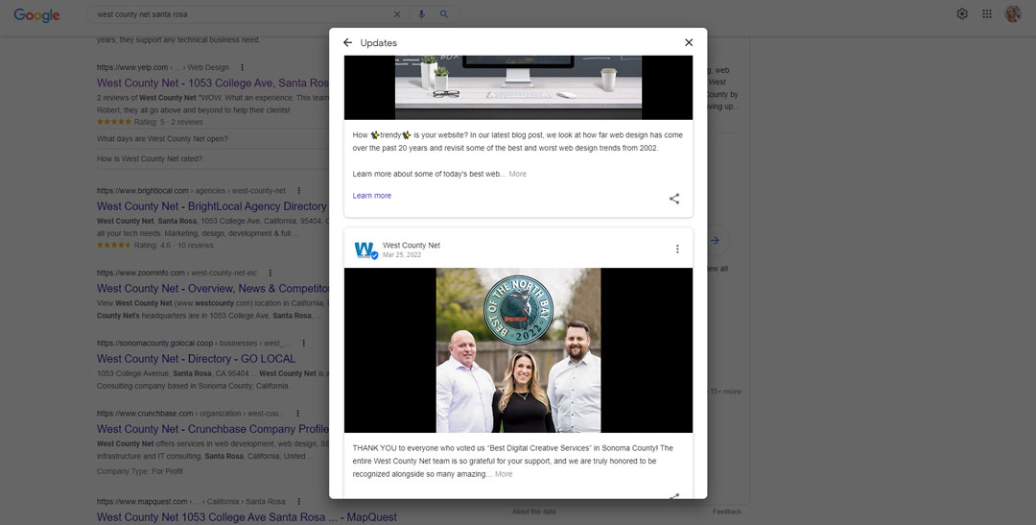Open ZoomInfo Overview, News & Competitors result
The width and height of the screenshot is (1036, 525).
click(213, 288)
